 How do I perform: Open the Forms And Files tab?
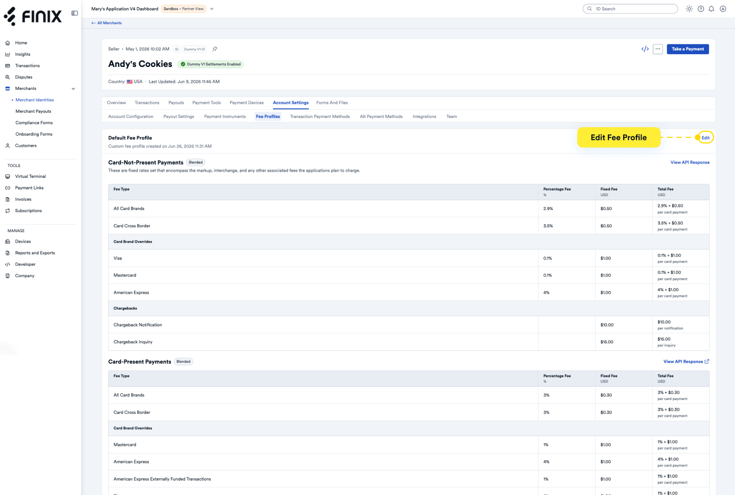click(332, 103)
